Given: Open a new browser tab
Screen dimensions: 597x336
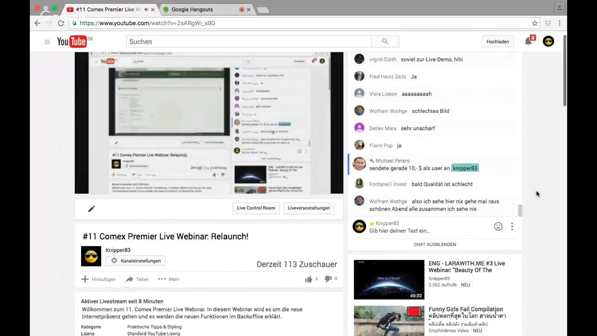Looking at the screenshot, I should (263, 10).
